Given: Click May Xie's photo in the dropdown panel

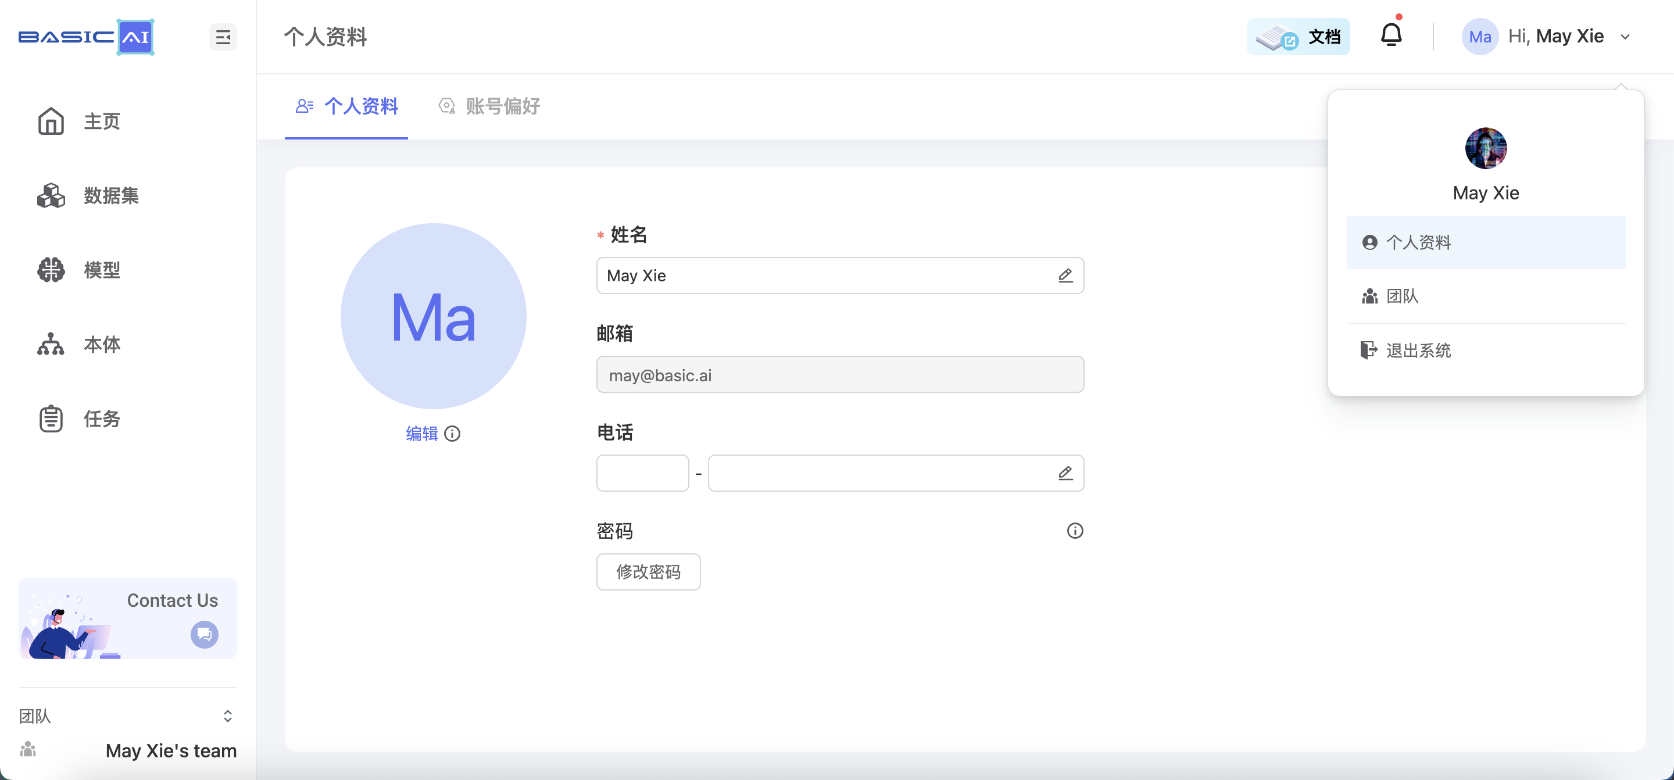Looking at the screenshot, I should click(1486, 148).
